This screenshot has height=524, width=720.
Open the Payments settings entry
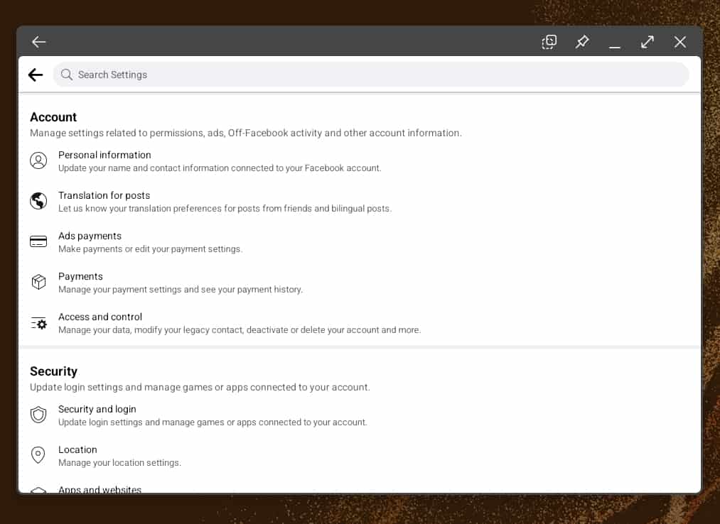pos(80,277)
